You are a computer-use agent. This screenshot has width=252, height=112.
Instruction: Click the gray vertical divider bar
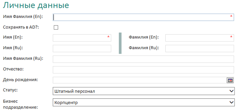coord(120,43)
